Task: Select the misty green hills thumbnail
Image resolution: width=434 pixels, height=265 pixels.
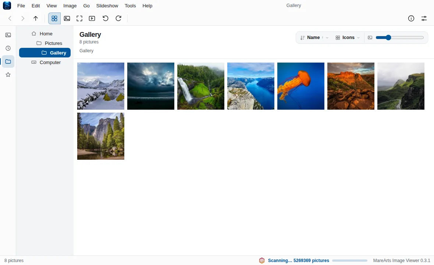Action: pyautogui.click(x=401, y=86)
